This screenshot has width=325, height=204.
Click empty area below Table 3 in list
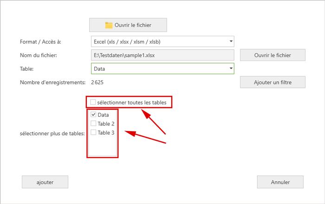pos(102,146)
